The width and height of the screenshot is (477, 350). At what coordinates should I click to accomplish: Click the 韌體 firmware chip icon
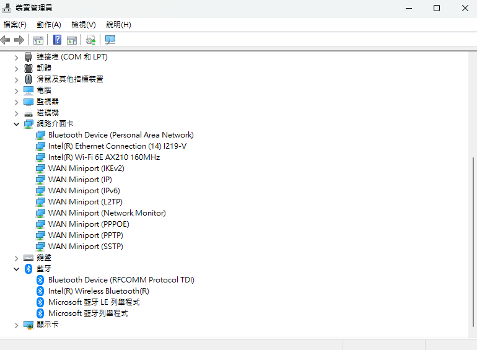(28, 68)
